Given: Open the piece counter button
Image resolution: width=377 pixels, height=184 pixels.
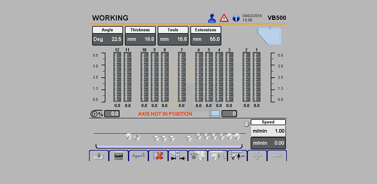Looking at the screenshot, I should click(119, 156).
